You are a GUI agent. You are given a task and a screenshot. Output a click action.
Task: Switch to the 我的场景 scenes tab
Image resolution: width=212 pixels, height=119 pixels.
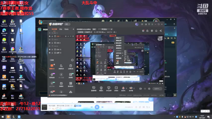54,29
